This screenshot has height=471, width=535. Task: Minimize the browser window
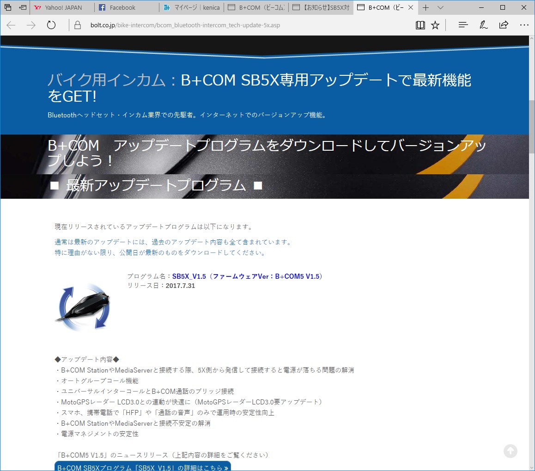(481, 7)
